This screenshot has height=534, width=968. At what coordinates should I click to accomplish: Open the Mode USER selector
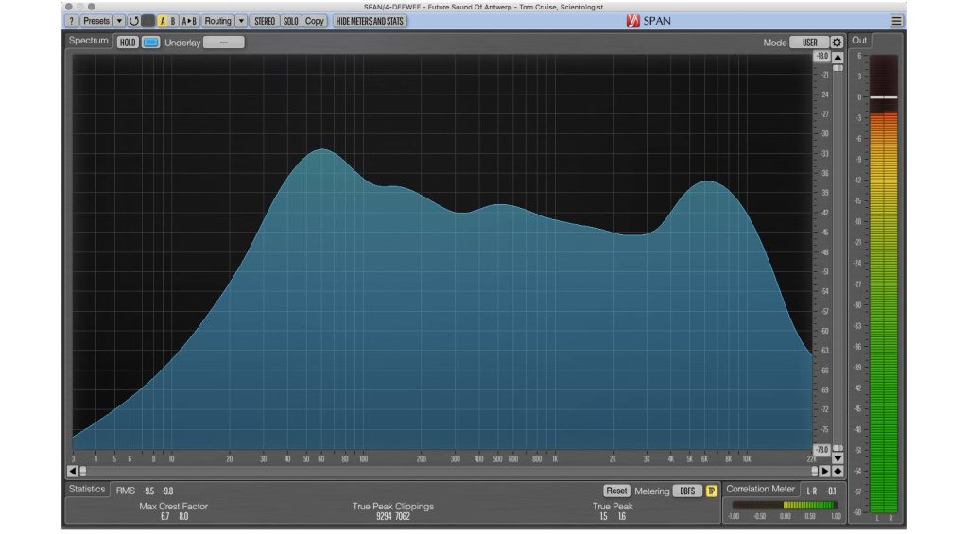pyautogui.click(x=809, y=43)
